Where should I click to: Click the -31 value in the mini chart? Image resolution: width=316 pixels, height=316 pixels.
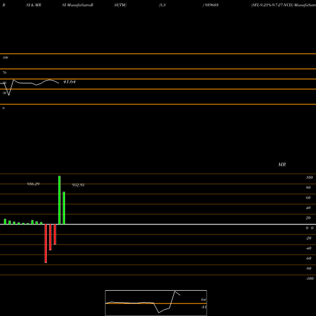[204, 307]
